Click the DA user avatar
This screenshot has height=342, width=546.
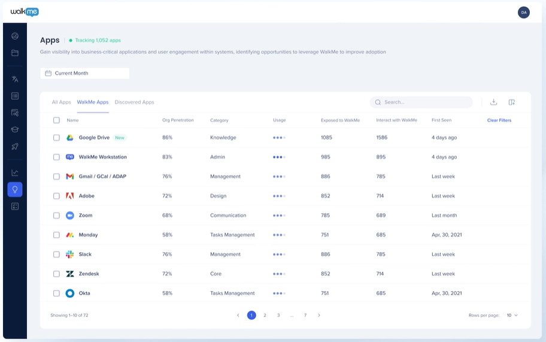(x=524, y=13)
